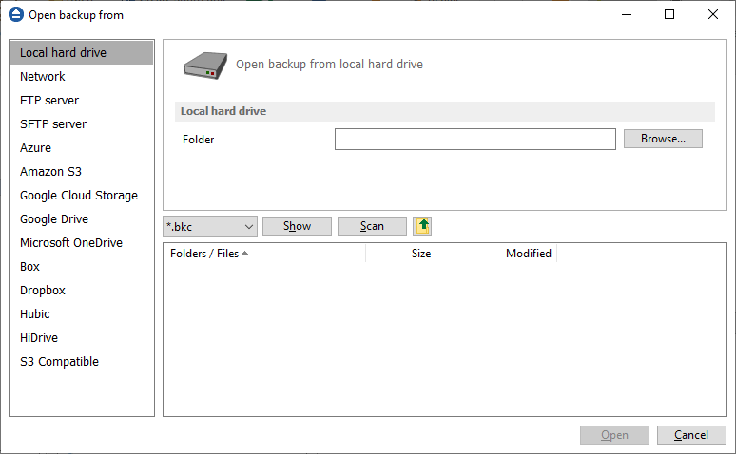Viewport: 736px width, 454px height.
Task: Open the *.bkc file filter dropdown
Action: [x=210, y=227]
